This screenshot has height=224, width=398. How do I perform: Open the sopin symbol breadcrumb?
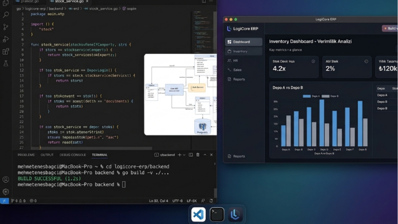coord(129,9)
